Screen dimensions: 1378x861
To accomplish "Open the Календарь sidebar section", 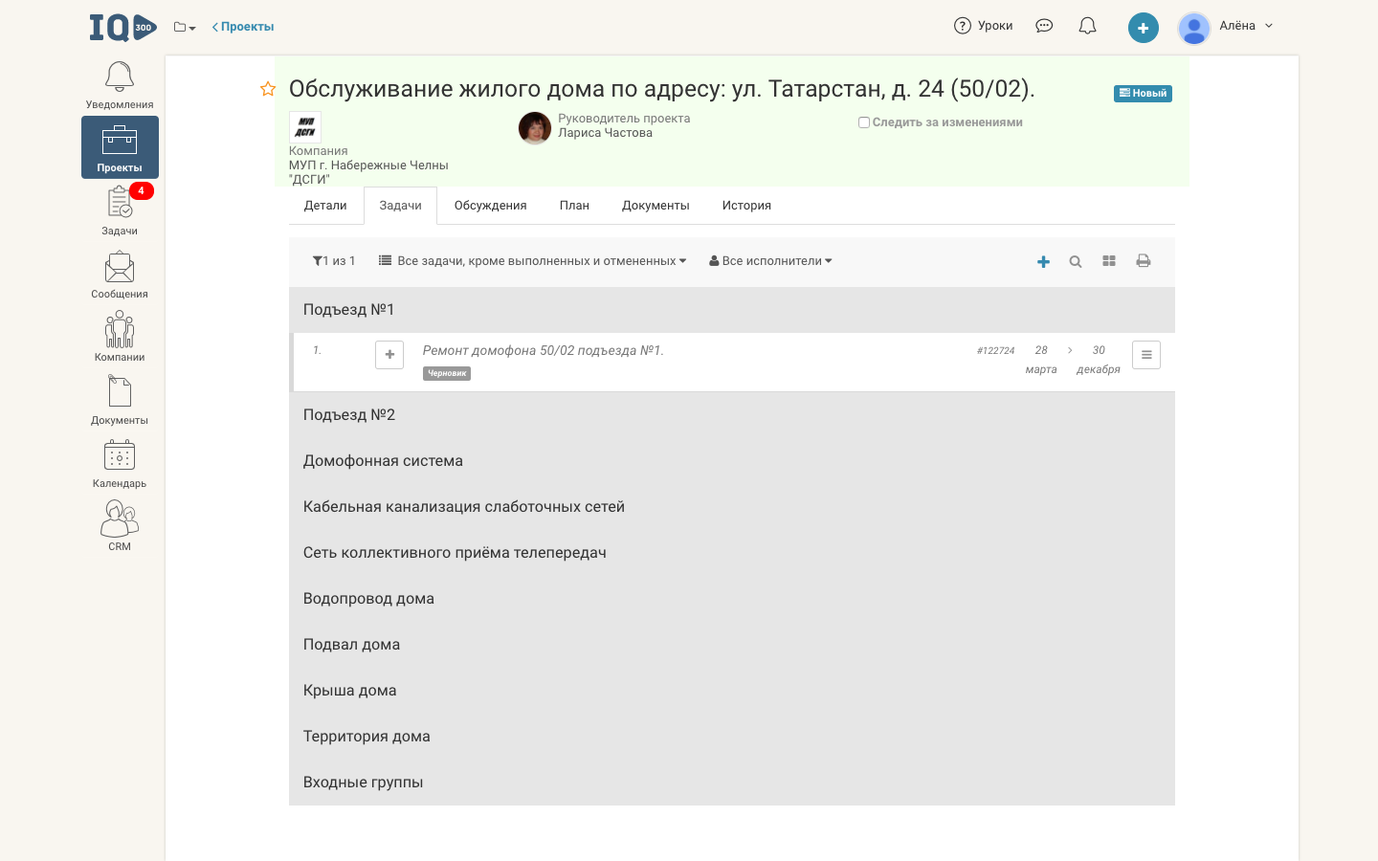I will [119, 463].
